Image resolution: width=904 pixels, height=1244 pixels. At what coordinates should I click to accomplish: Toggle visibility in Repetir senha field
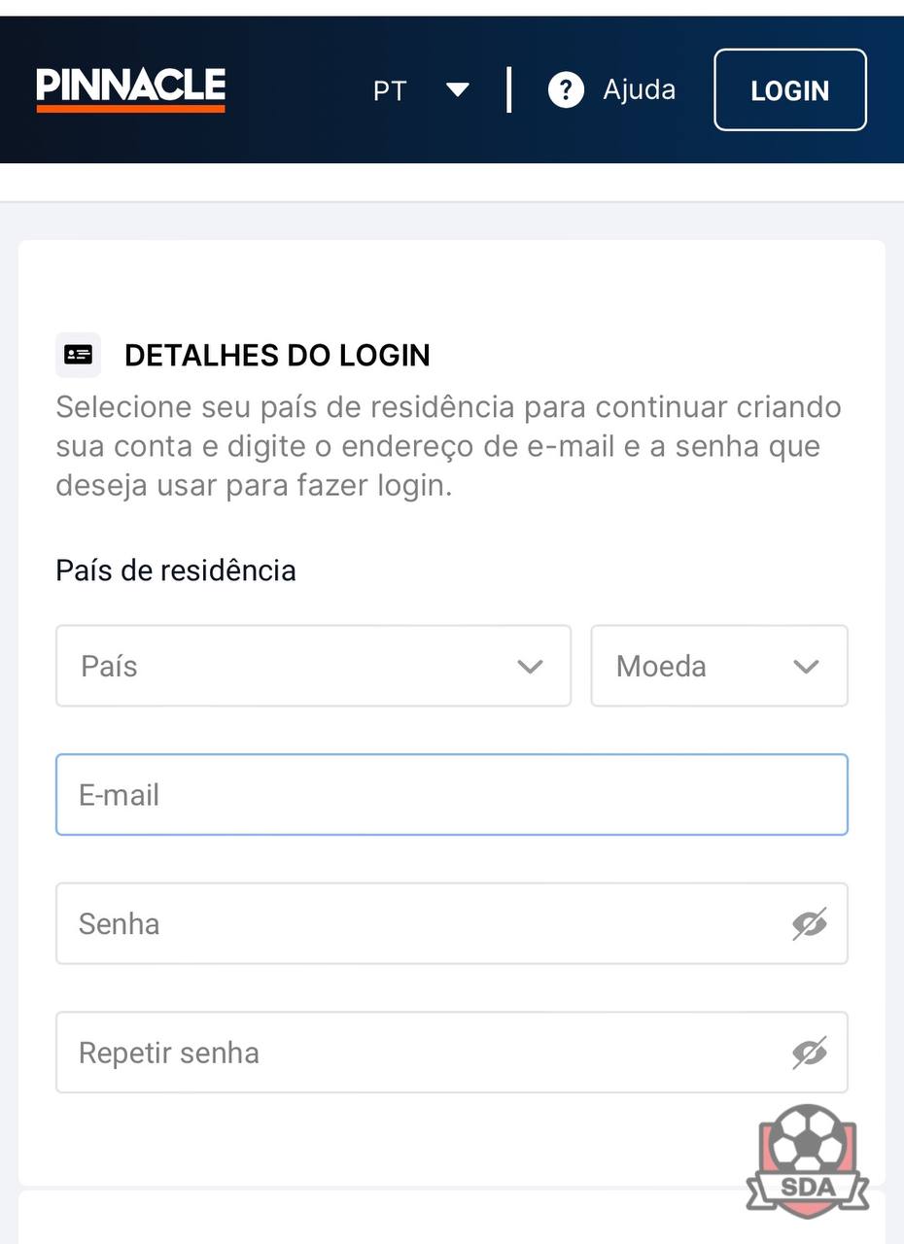click(x=809, y=1053)
